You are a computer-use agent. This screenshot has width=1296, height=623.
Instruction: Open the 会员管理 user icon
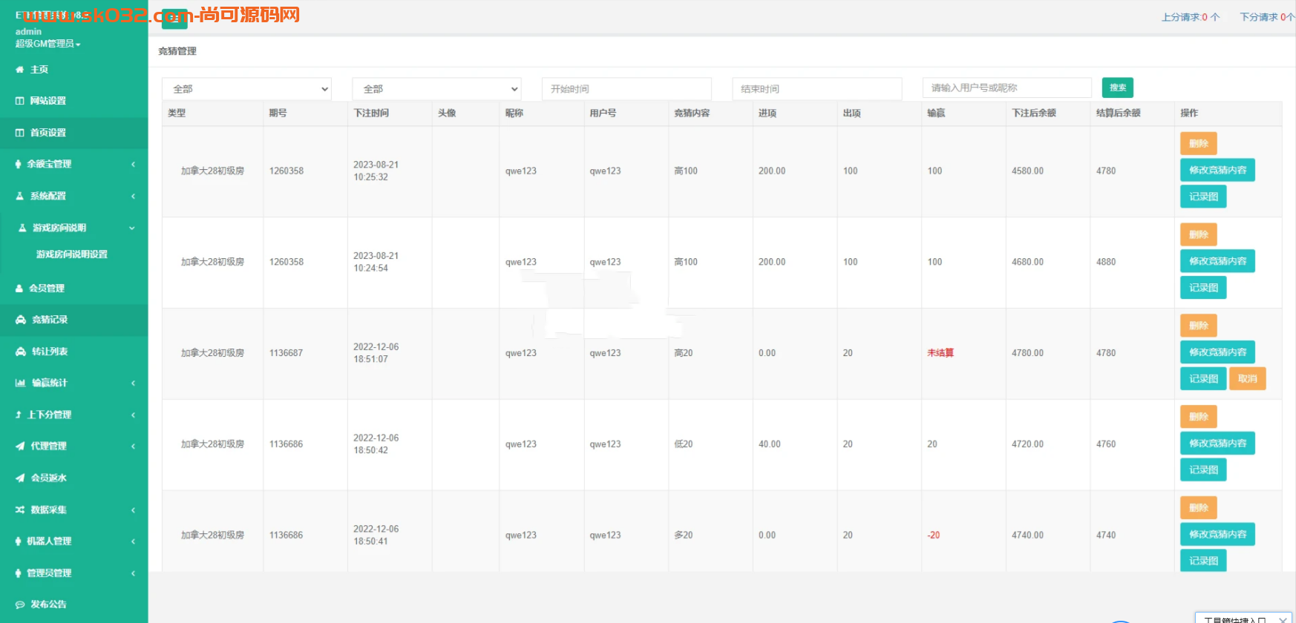tap(19, 289)
